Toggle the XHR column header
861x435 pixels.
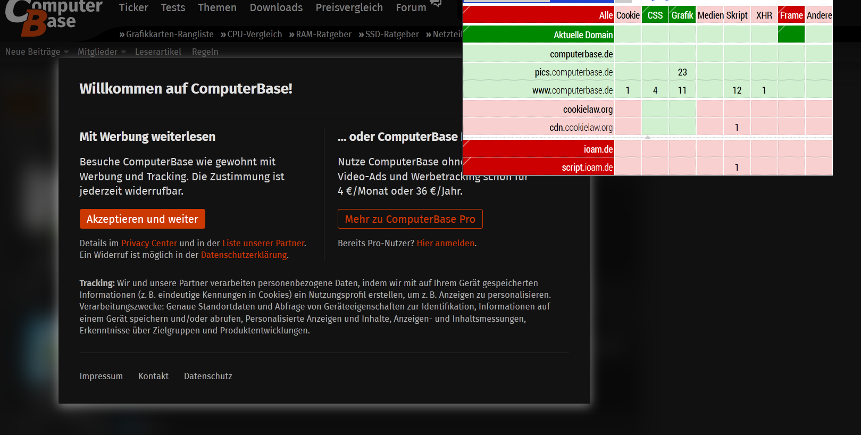click(764, 15)
